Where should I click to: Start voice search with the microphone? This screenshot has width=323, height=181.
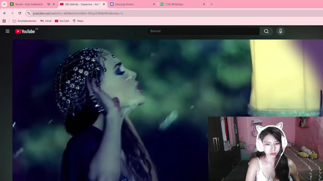pos(281,31)
